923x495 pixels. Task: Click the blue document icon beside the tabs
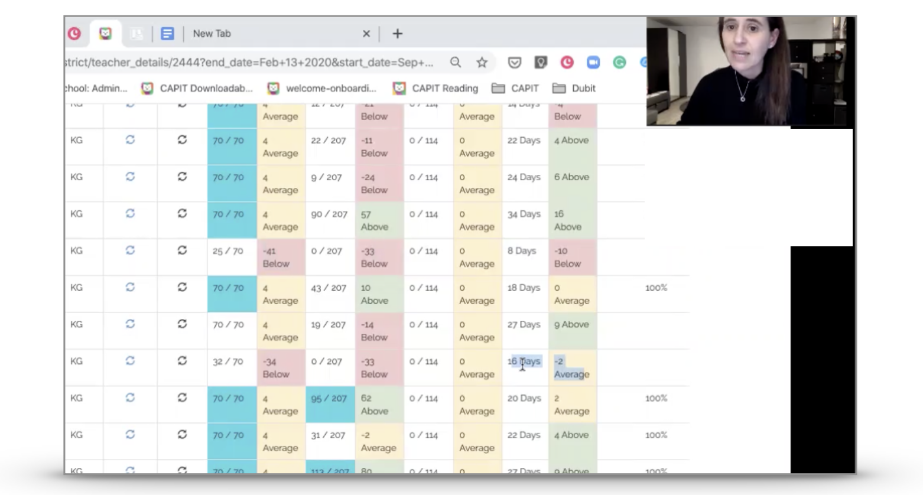pyautogui.click(x=168, y=34)
